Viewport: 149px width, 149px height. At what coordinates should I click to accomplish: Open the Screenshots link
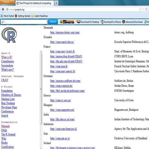tap(7, 65)
